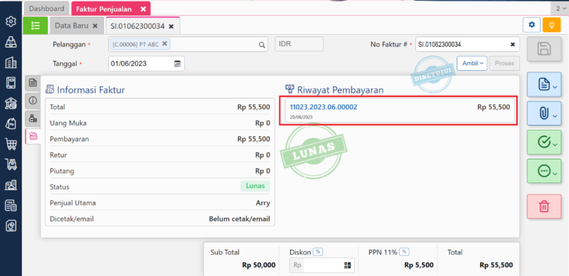Click the Sub Total amount 'Rp 50,000'
569x276 pixels.
tap(259, 265)
